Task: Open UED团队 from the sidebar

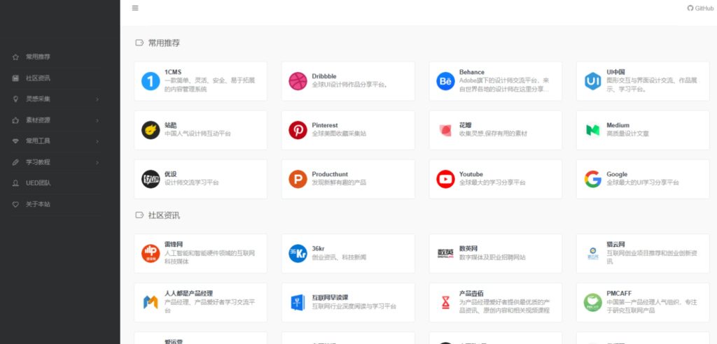Action: click(x=38, y=183)
